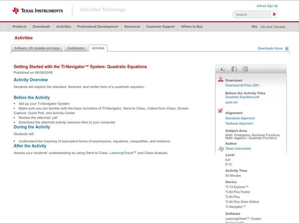Click the red download arrow icon
The width and height of the screenshot is (299, 223).
[221, 79]
